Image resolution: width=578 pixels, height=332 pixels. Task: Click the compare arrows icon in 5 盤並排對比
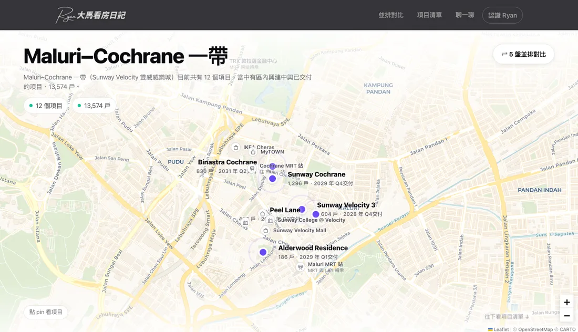pyautogui.click(x=504, y=54)
